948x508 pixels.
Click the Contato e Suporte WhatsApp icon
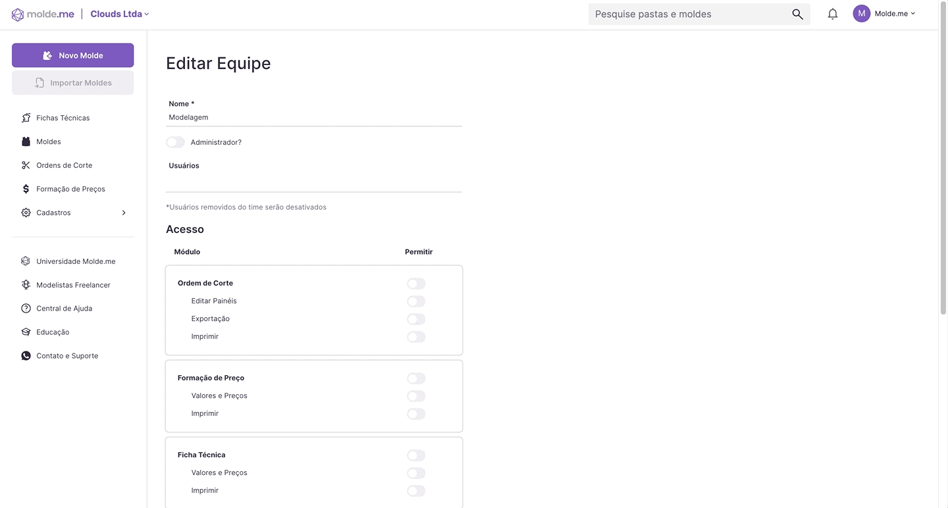click(26, 356)
